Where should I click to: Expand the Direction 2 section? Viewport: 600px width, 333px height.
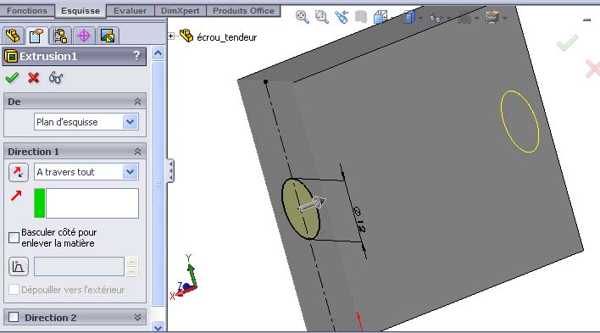click(138, 317)
